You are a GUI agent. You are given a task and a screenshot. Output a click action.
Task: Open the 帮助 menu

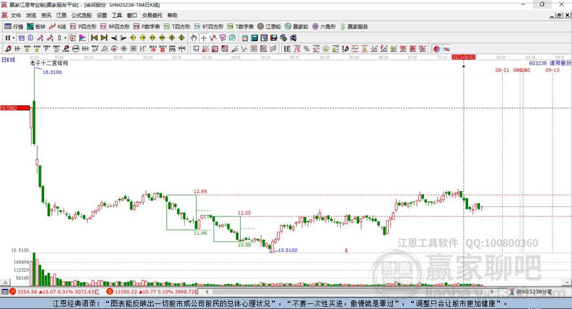pos(172,15)
